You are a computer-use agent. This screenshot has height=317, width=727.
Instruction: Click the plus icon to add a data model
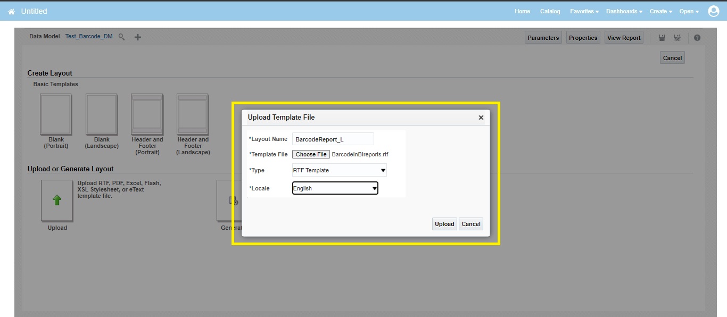coord(137,37)
